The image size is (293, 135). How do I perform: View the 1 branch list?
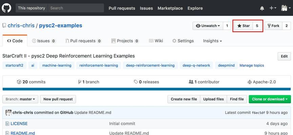click(x=88, y=82)
